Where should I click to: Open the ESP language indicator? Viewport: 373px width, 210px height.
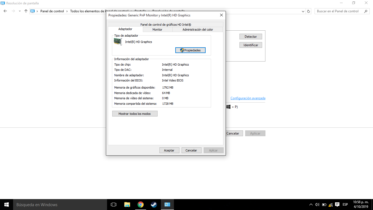[x=345, y=205]
